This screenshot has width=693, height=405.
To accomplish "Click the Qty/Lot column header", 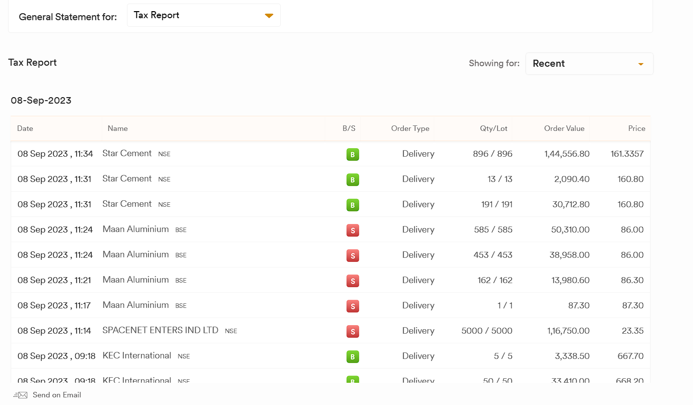I will click(493, 128).
